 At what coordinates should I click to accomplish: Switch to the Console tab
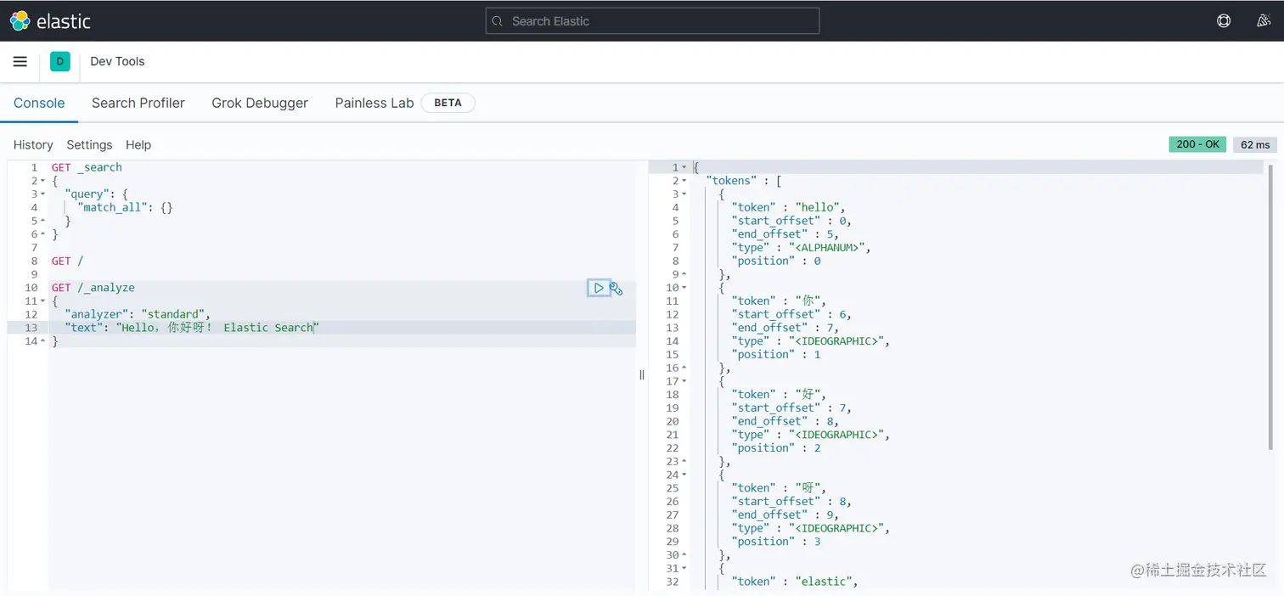click(39, 103)
